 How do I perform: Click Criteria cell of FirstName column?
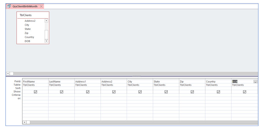point(35,95)
